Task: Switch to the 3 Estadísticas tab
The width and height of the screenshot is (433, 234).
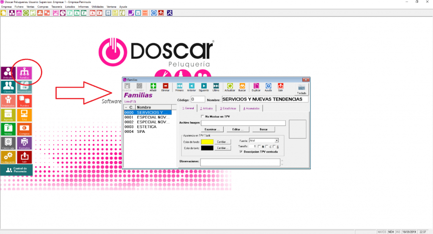Action: pos(228,109)
